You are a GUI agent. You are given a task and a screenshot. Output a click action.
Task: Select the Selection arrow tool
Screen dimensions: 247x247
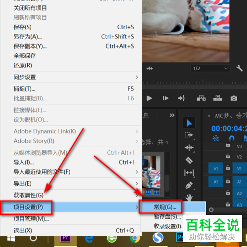[189, 123]
